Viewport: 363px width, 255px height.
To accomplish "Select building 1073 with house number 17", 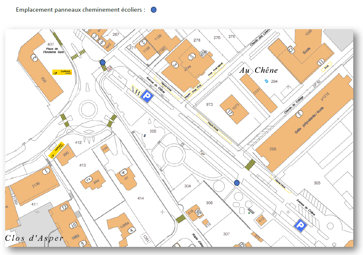I will click(x=234, y=109).
